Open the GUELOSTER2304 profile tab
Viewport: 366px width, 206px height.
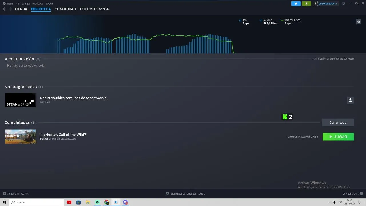pos(94,9)
